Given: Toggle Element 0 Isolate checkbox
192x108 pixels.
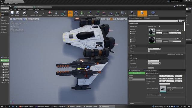Looking at the screenshot, I should coord(131,33).
